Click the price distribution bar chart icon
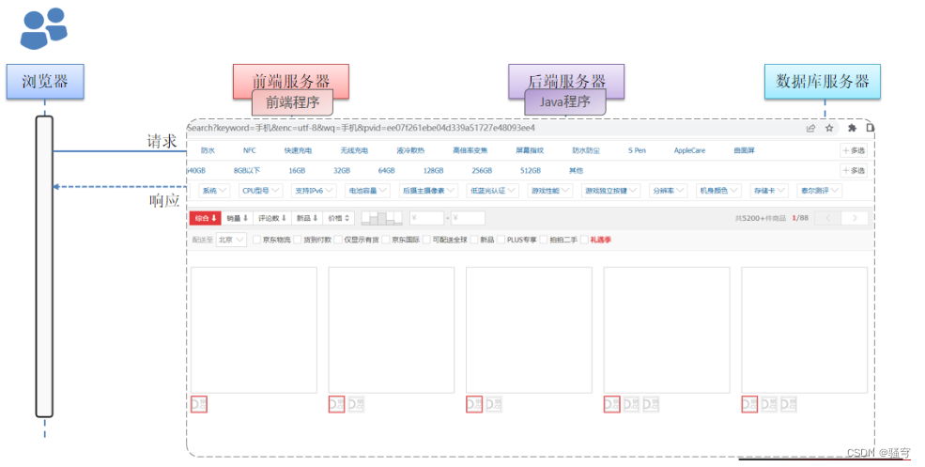Viewport: 925px width, 467px height. [381, 218]
